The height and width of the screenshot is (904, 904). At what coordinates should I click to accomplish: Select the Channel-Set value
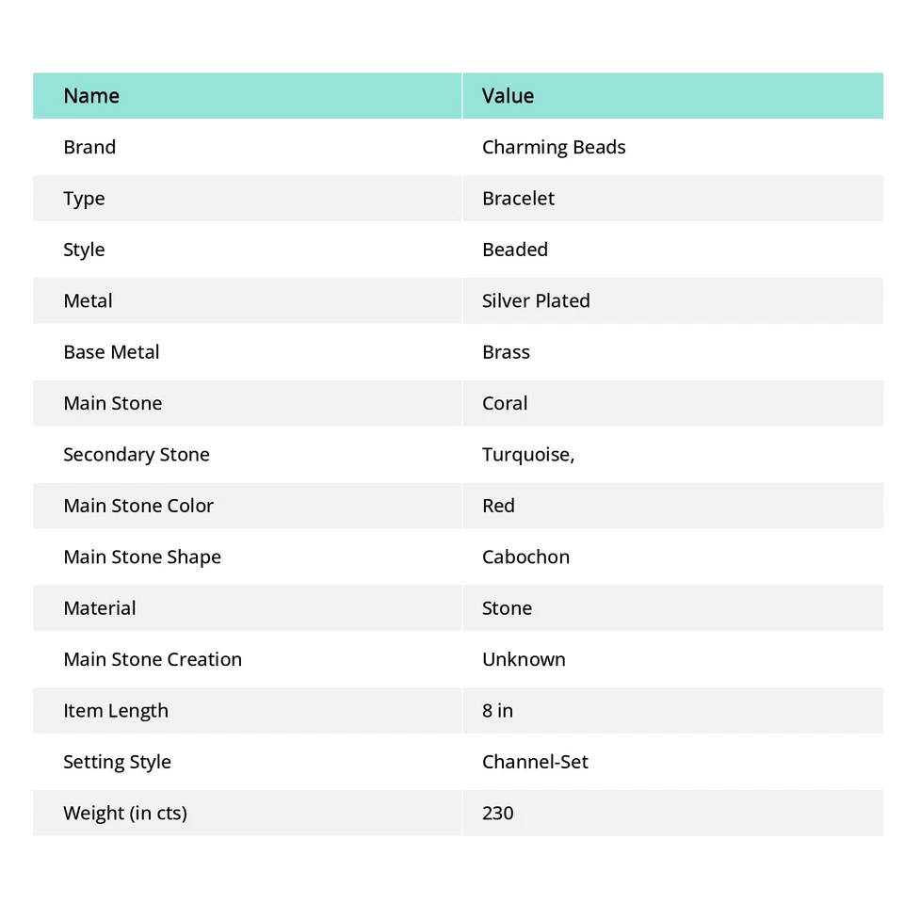(x=535, y=762)
